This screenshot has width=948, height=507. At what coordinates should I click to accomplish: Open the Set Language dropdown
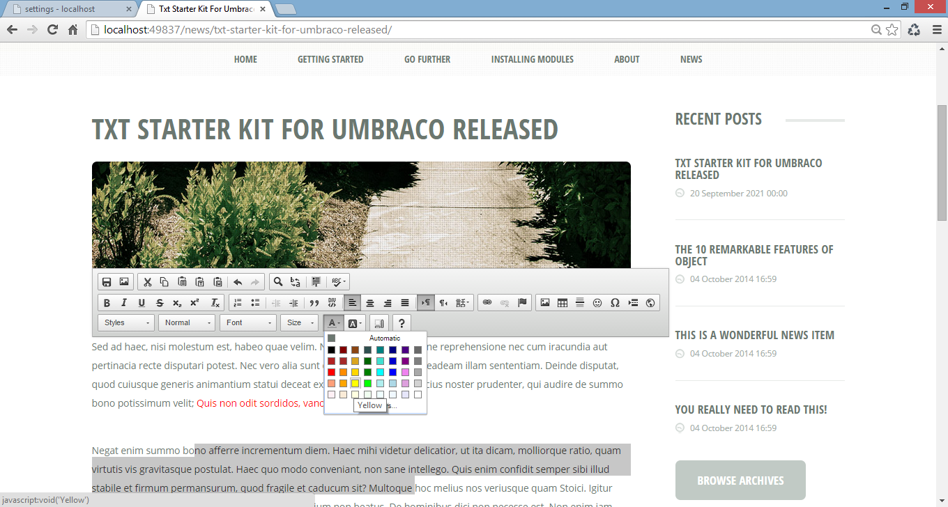pyautogui.click(x=464, y=303)
